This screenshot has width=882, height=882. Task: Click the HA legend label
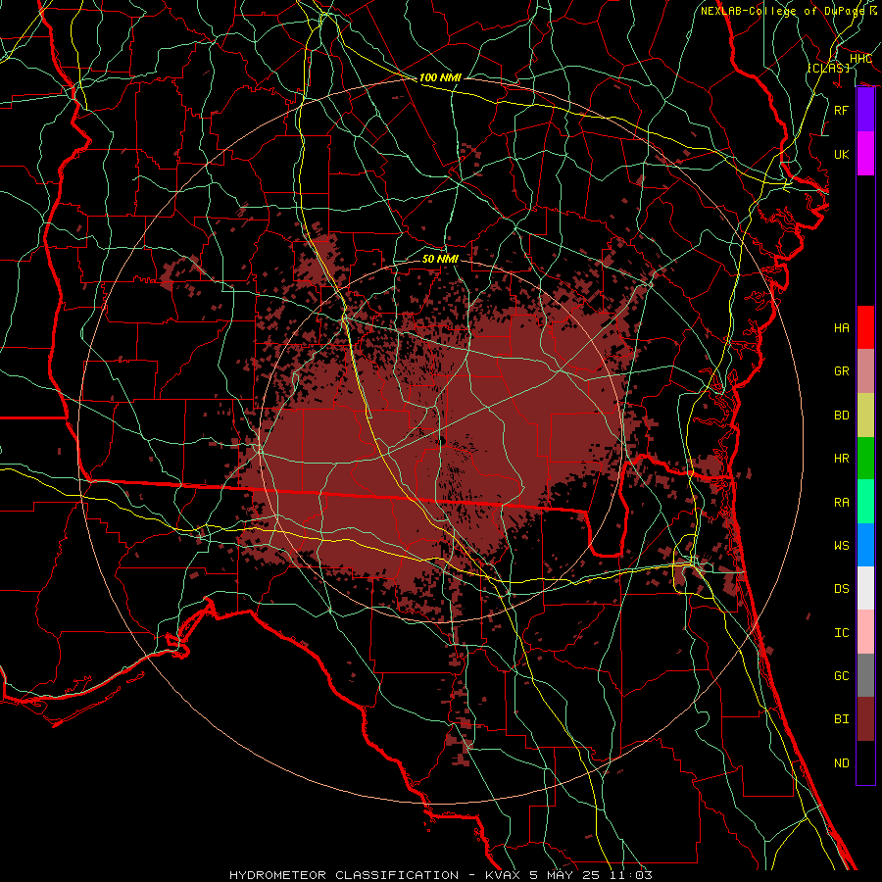point(842,328)
